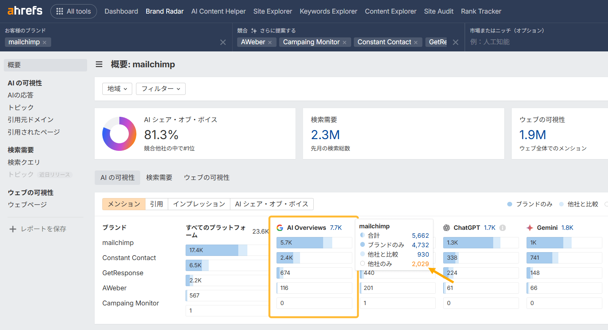The width and height of the screenshot is (608, 330).
Task: Click the mailchimp brand row label
Action: click(x=118, y=243)
